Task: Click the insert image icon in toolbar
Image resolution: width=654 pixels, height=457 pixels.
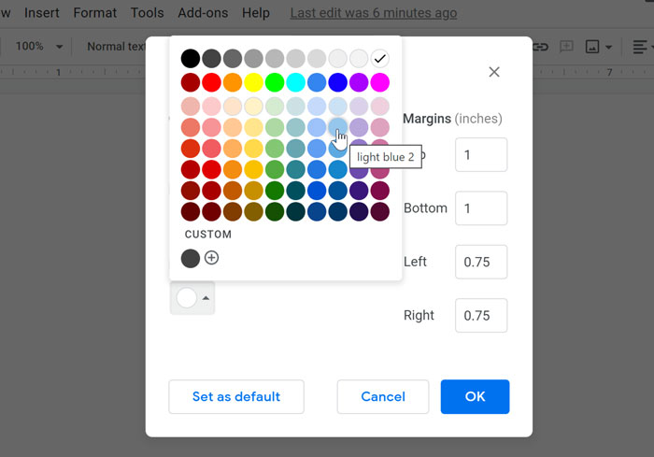Action: pyautogui.click(x=591, y=47)
